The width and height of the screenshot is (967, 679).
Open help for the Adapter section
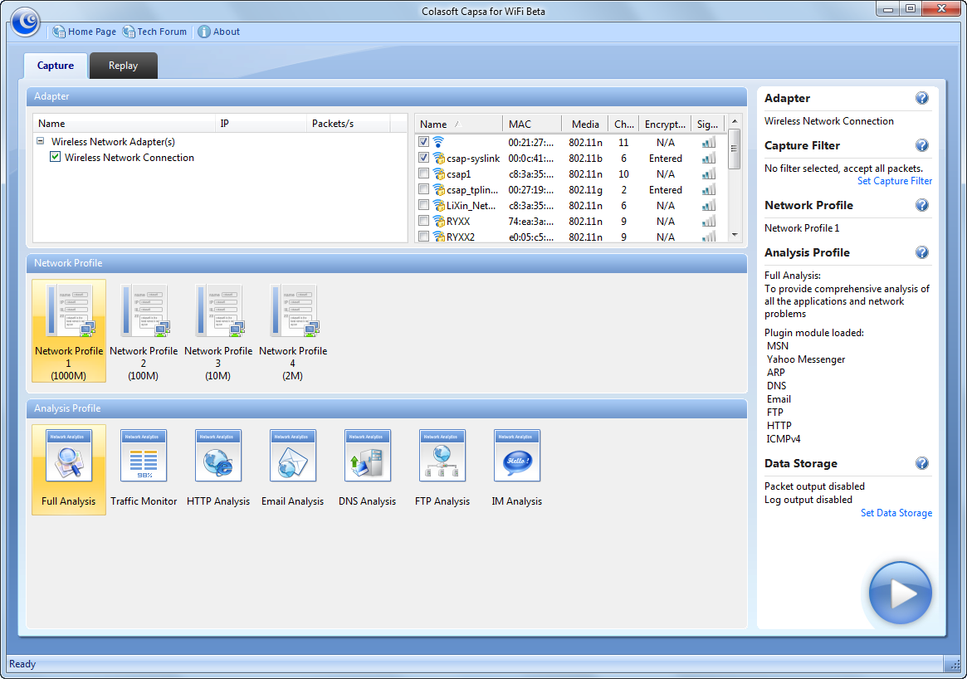coord(922,98)
